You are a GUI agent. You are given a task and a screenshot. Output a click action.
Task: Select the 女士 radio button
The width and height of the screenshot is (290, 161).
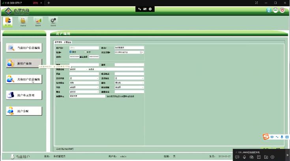85,52
